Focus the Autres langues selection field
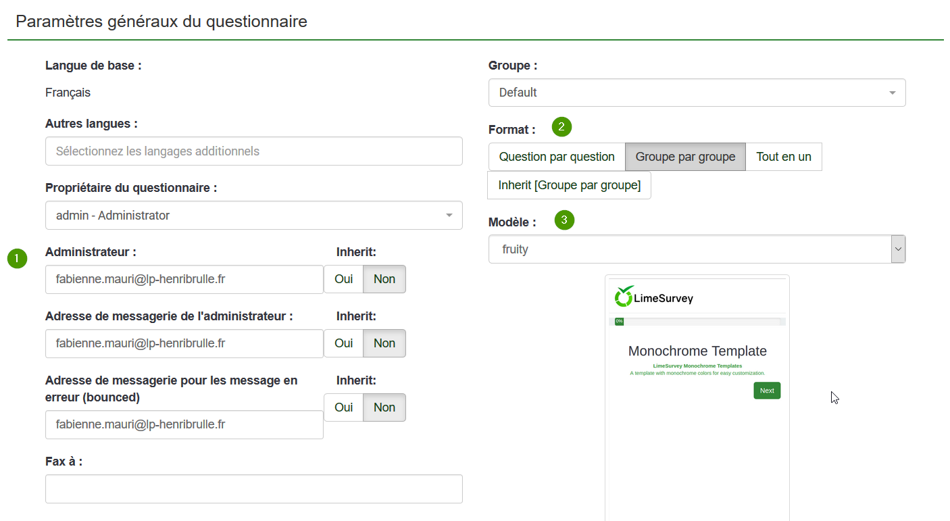The width and height of the screenshot is (950, 521). (254, 151)
